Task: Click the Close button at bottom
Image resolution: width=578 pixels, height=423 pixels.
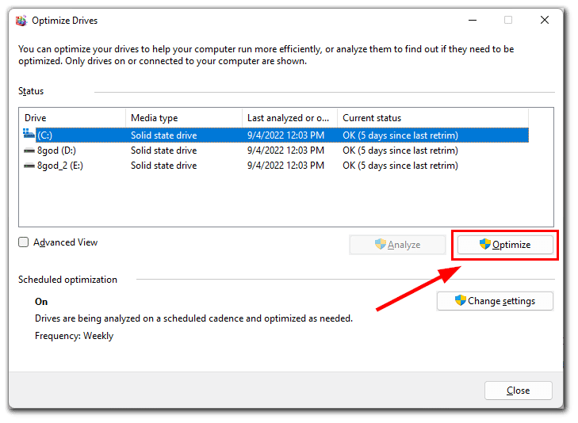Action: pyautogui.click(x=518, y=391)
